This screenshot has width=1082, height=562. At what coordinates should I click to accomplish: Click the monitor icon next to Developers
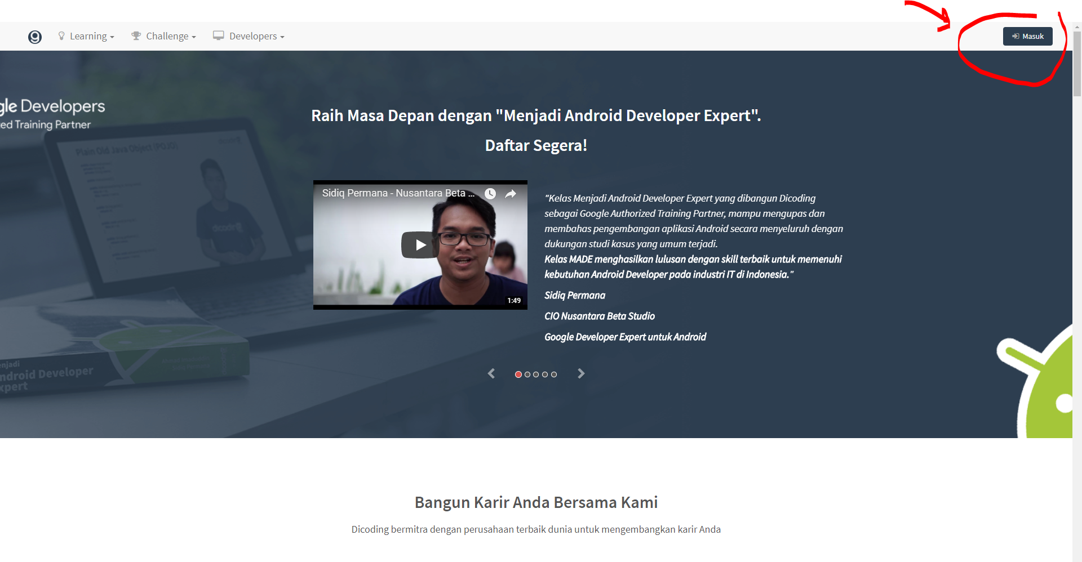click(x=218, y=35)
